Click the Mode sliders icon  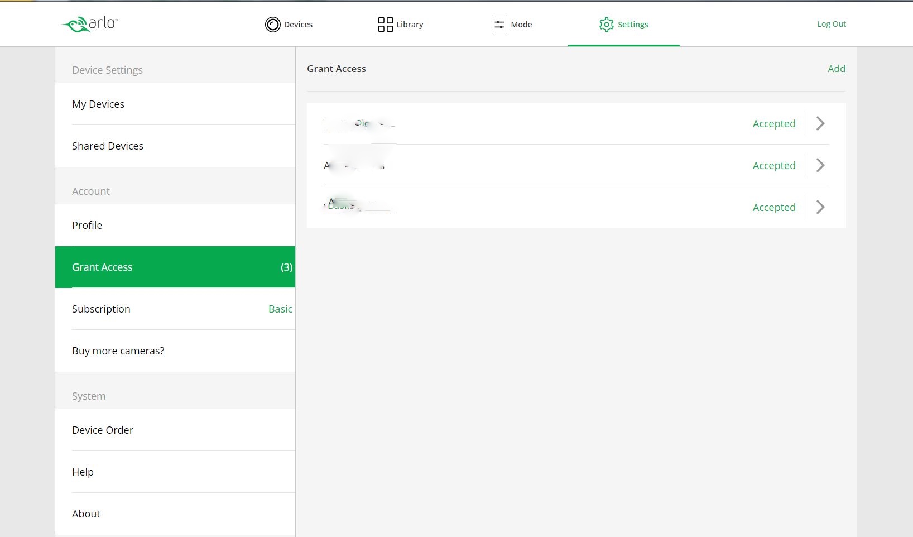(499, 25)
